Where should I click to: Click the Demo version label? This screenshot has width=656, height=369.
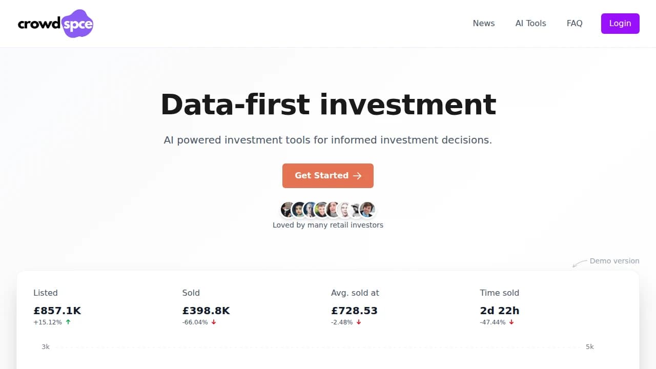pyautogui.click(x=614, y=261)
